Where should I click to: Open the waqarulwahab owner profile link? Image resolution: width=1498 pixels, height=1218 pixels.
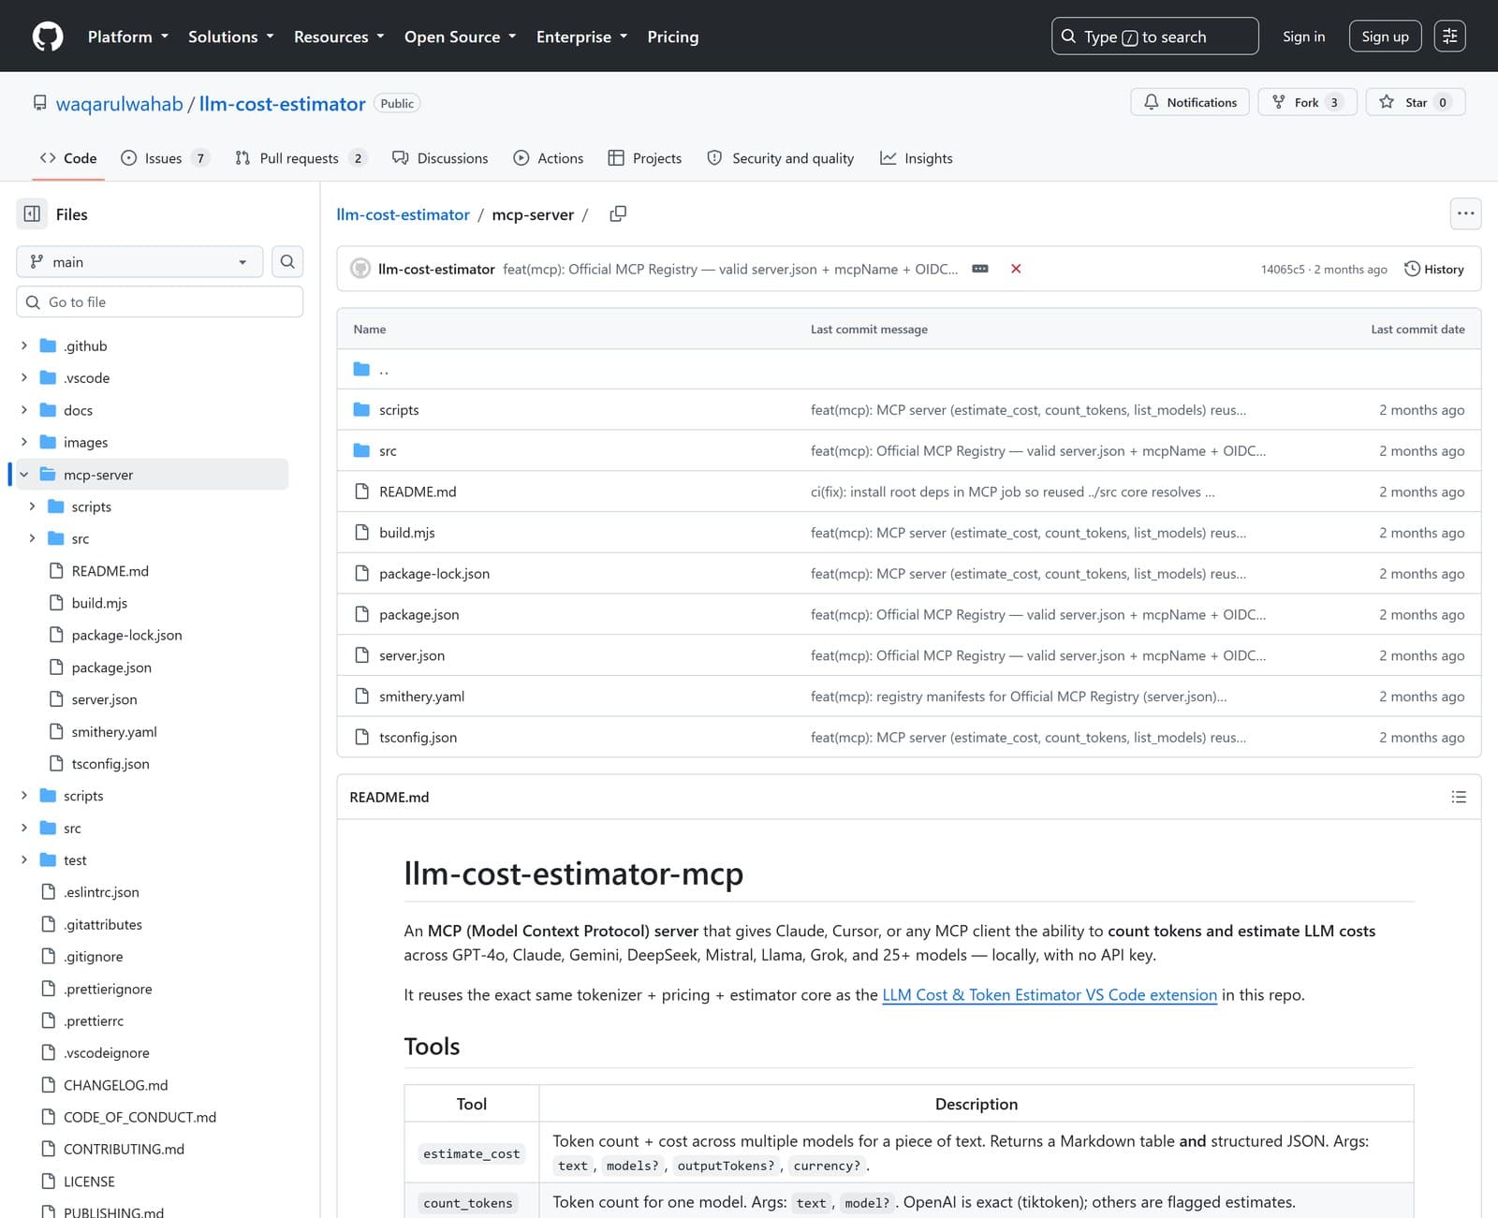(120, 104)
